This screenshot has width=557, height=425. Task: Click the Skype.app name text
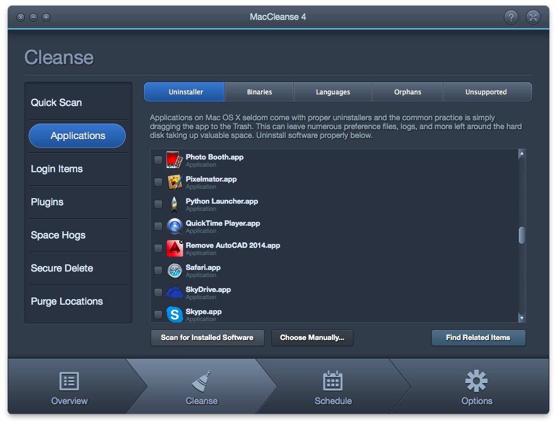pyautogui.click(x=203, y=311)
